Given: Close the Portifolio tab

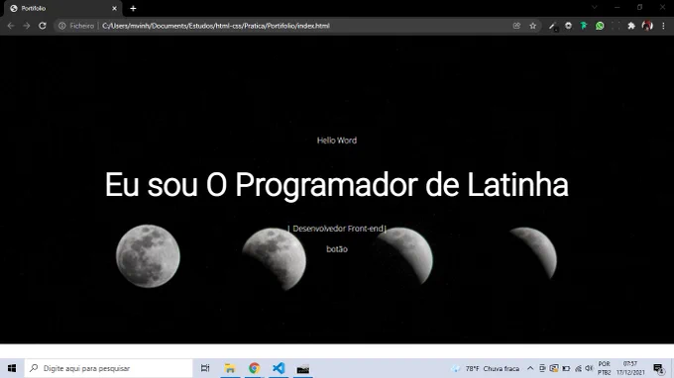Looking at the screenshot, I should tap(114, 8).
